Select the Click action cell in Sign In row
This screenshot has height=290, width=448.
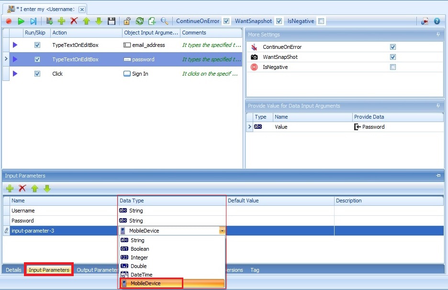(86, 73)
